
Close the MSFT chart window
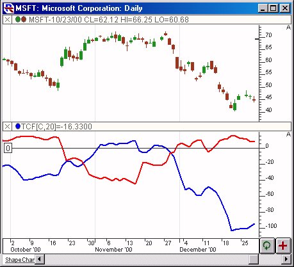[285, 8]
